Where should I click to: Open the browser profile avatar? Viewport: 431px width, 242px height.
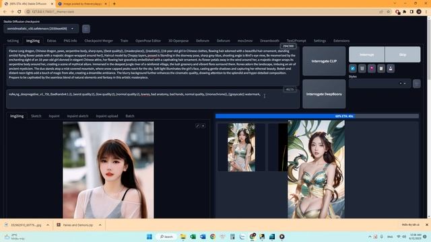pyautogui.click(x=419, y=11)
